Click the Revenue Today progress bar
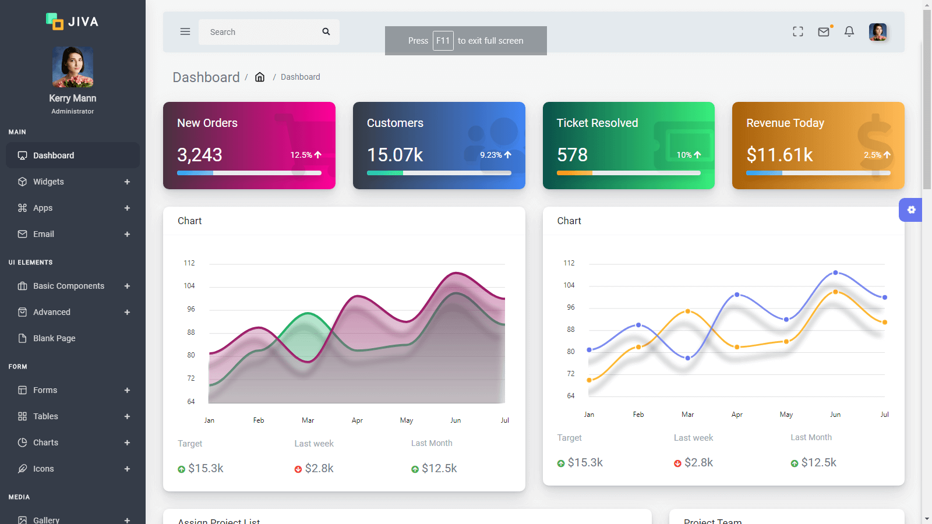This screenshot has height=524, width=932. coord(818,173)
